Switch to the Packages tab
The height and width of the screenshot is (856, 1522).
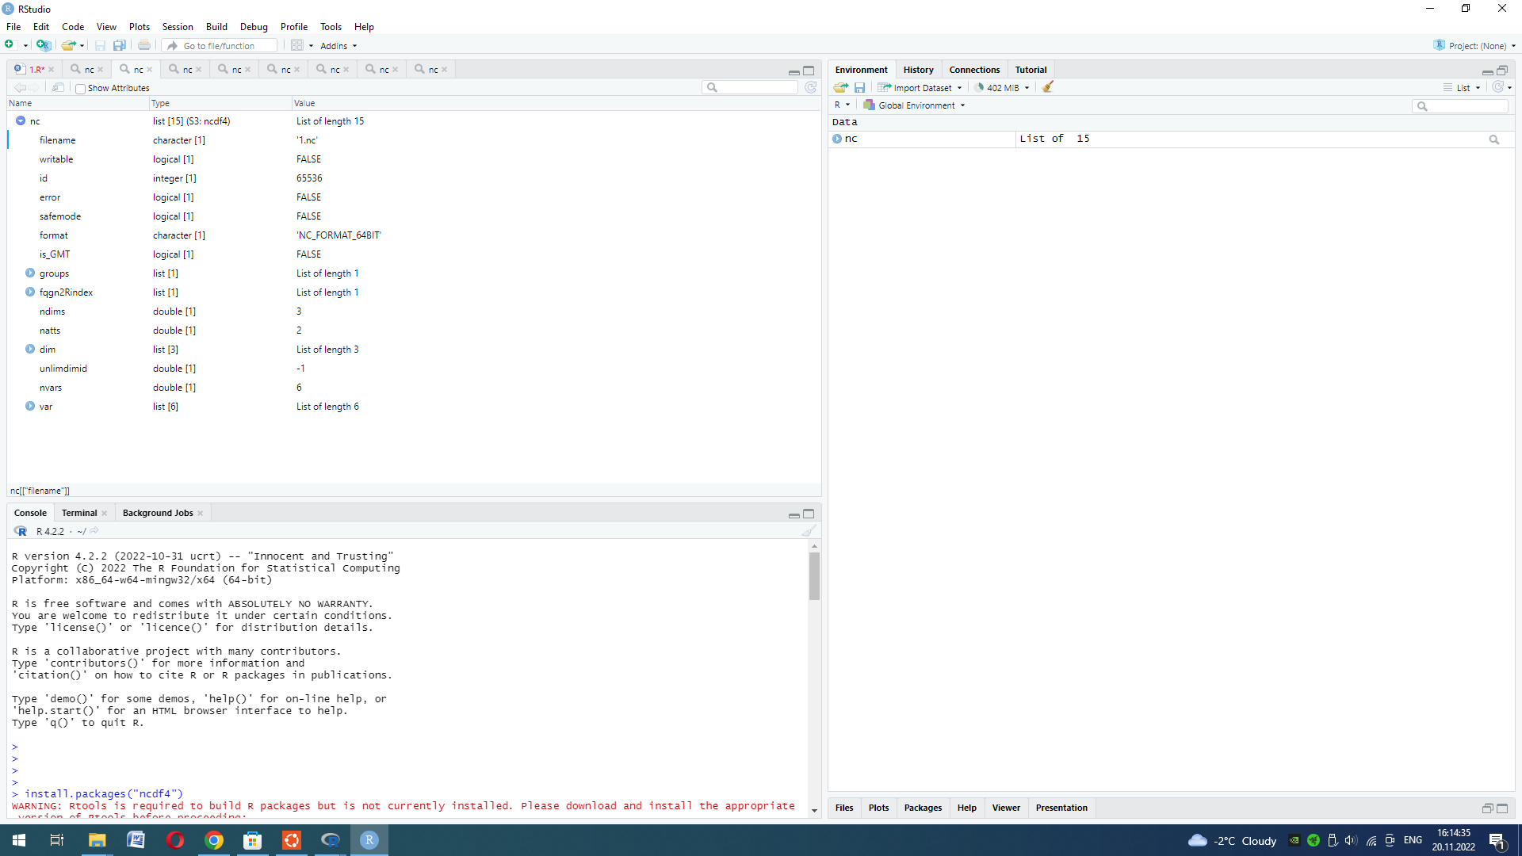pyautogui.click(x=923, y=808)
